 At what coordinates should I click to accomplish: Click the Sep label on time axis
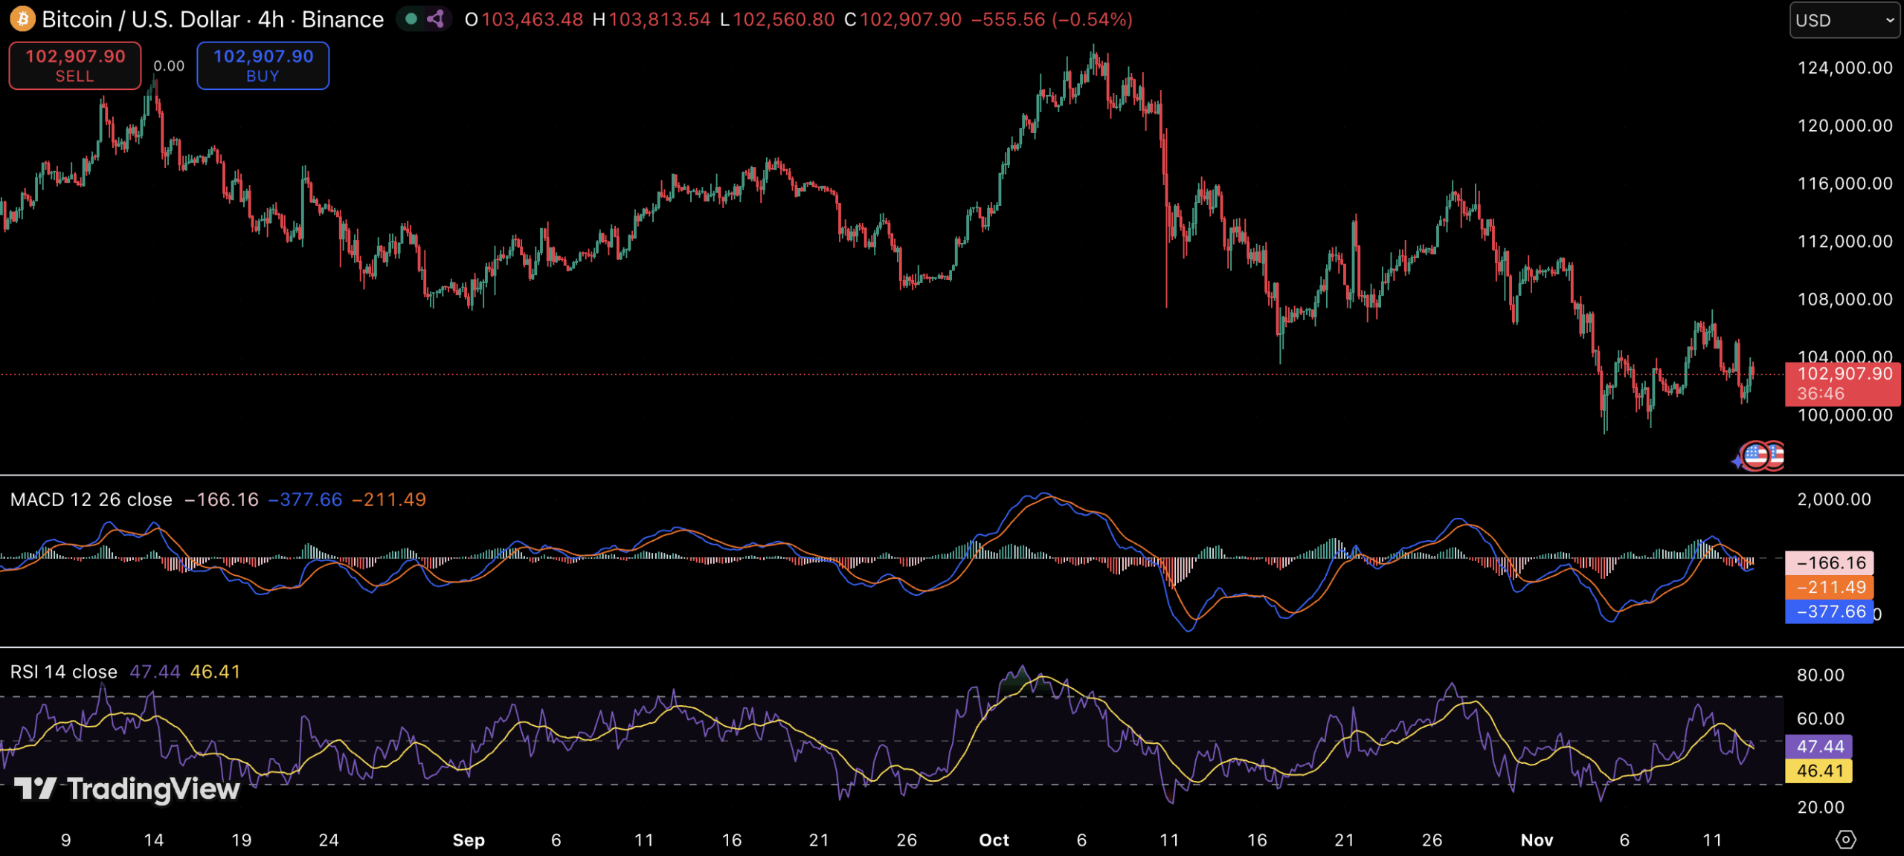coord(469,840)
